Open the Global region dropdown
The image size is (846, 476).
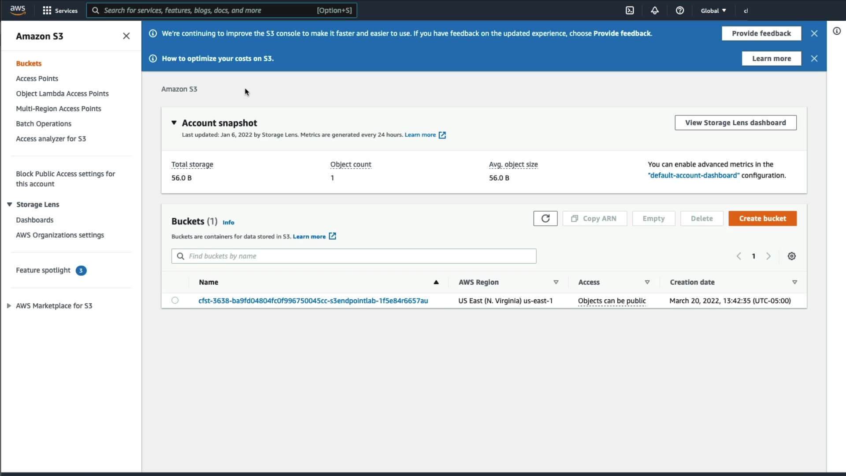click(x=713, y=11)
